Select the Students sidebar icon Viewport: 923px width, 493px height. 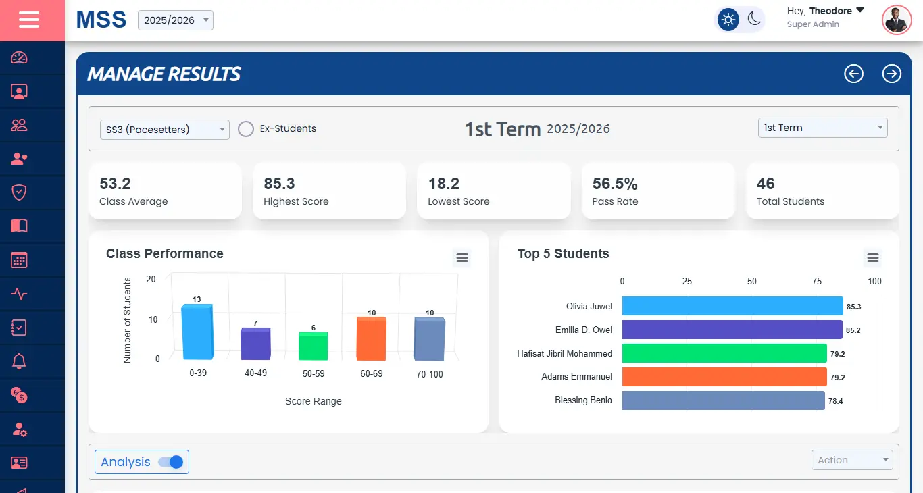pos(19,91)
